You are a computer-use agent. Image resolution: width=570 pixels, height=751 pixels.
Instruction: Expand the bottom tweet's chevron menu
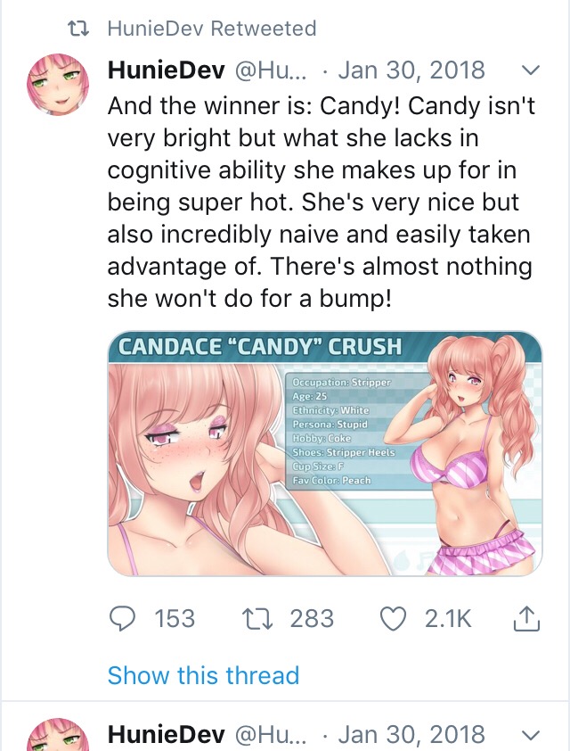[x=529, y=734]
